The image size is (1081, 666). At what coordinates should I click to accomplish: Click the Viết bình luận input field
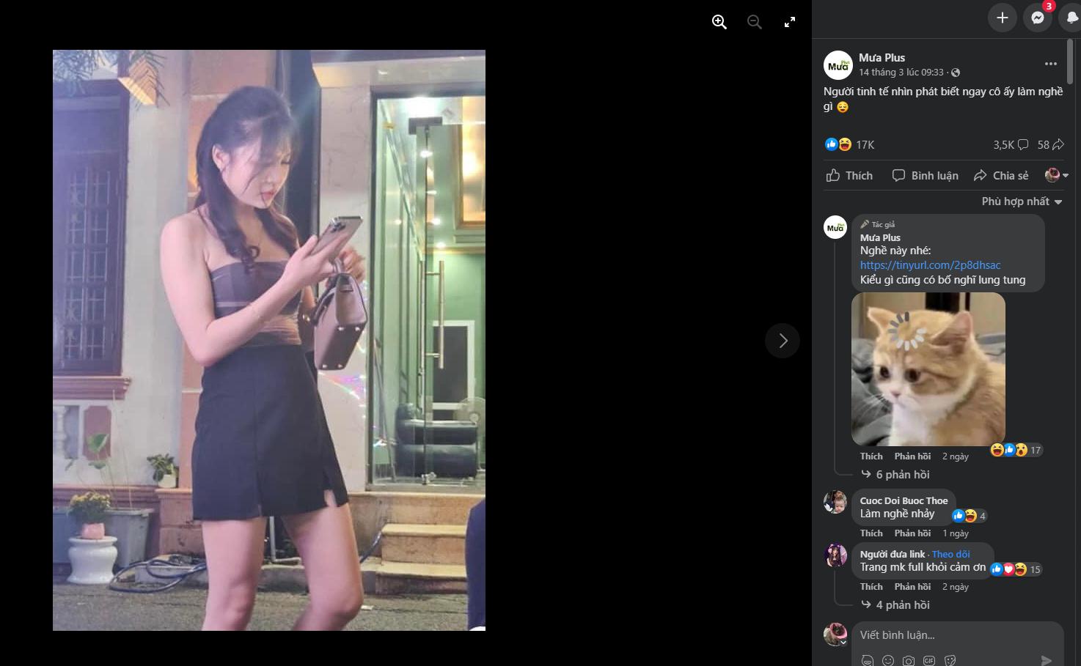click(x=958, y=635)
